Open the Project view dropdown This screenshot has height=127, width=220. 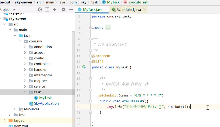click(x=14, y=10)
